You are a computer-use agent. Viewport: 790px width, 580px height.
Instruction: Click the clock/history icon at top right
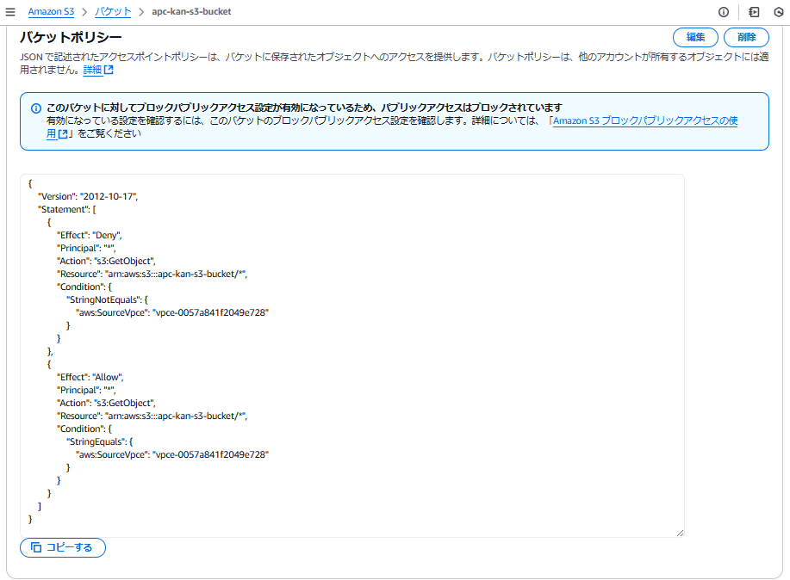(779, 12)
